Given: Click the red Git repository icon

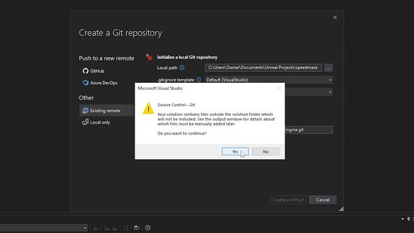Looking at the screenshot, I should tap(149, 57).
